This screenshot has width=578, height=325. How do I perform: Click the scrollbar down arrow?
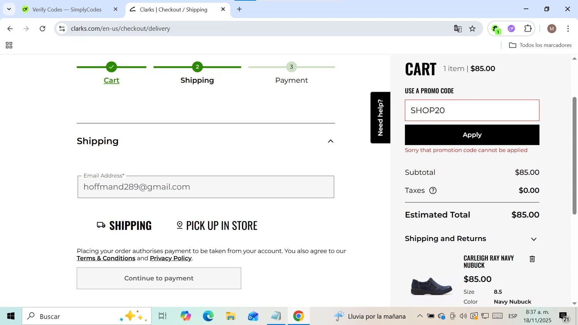(574, 303)
